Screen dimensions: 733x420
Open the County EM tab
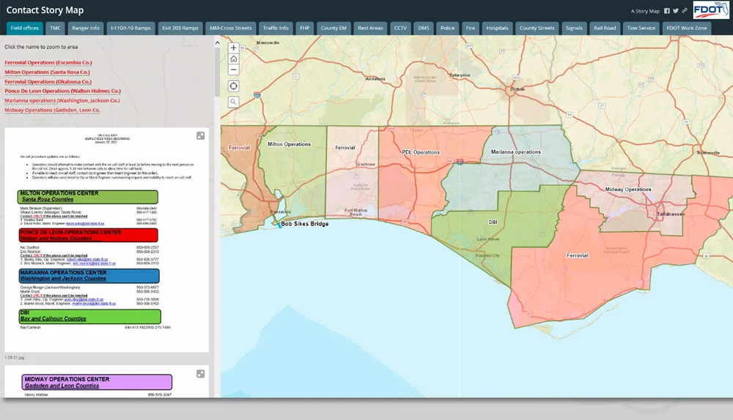tap(334, 28)
